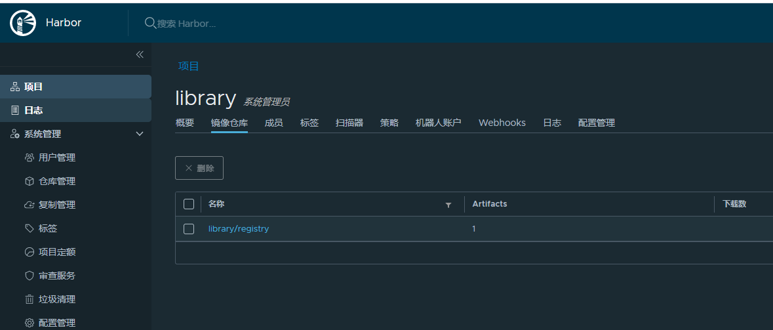This screenshot has height=330, width=773.
Task: Click the 删除 button
Action: [x=199, y=168]
